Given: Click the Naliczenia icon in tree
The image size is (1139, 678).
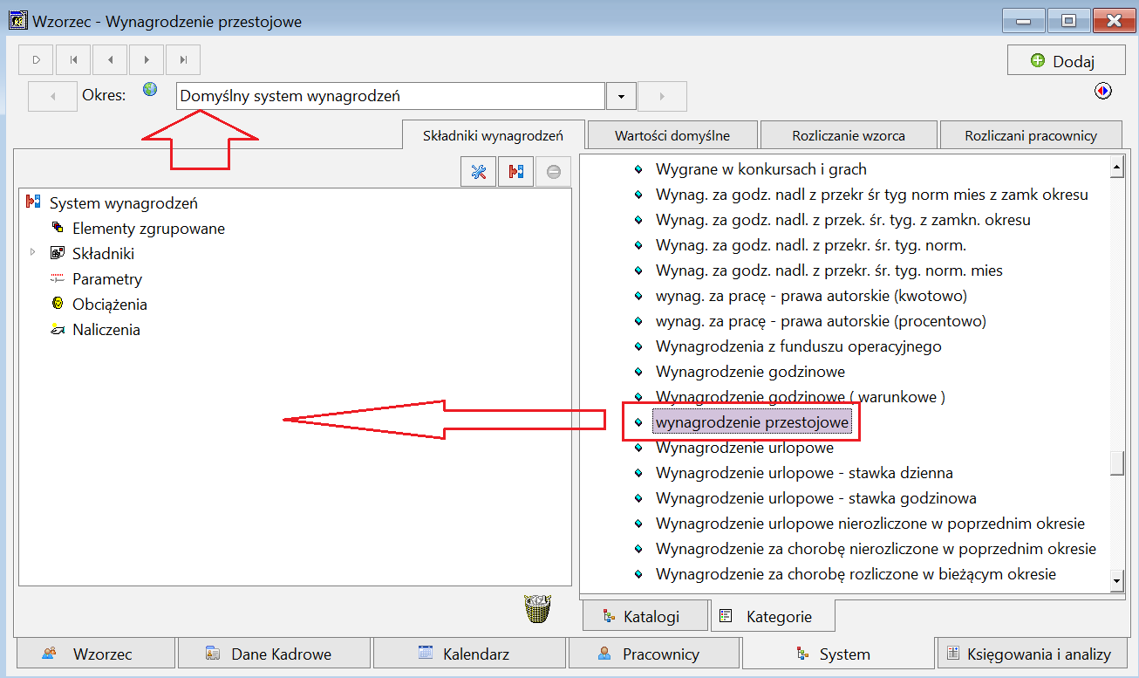Looking at the screenshot, I should [58, 329].
